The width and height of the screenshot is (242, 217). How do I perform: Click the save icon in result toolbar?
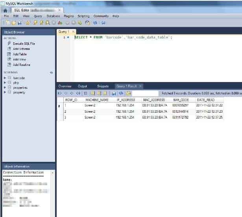[x=114, y=93]
